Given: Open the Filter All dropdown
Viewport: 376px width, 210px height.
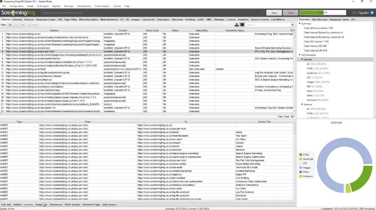Looking at the screenshot, I should [16, 25].
